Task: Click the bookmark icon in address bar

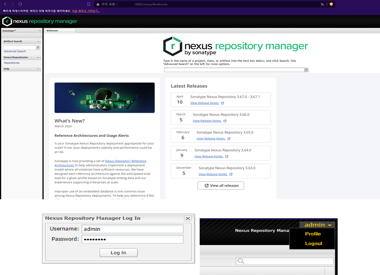Action: tap(89, 4)
